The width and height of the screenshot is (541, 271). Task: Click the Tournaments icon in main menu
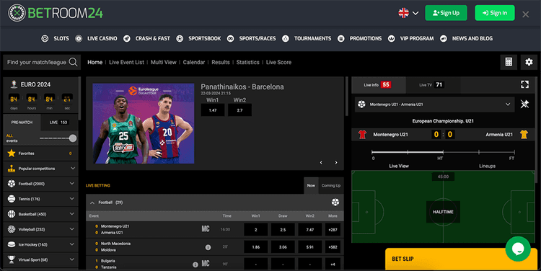coord(286,39)
